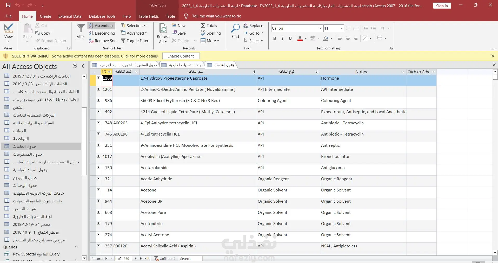This screenshot has width=498, height=263.
Task: Pick the background fill color button
Action: (326, 38)
